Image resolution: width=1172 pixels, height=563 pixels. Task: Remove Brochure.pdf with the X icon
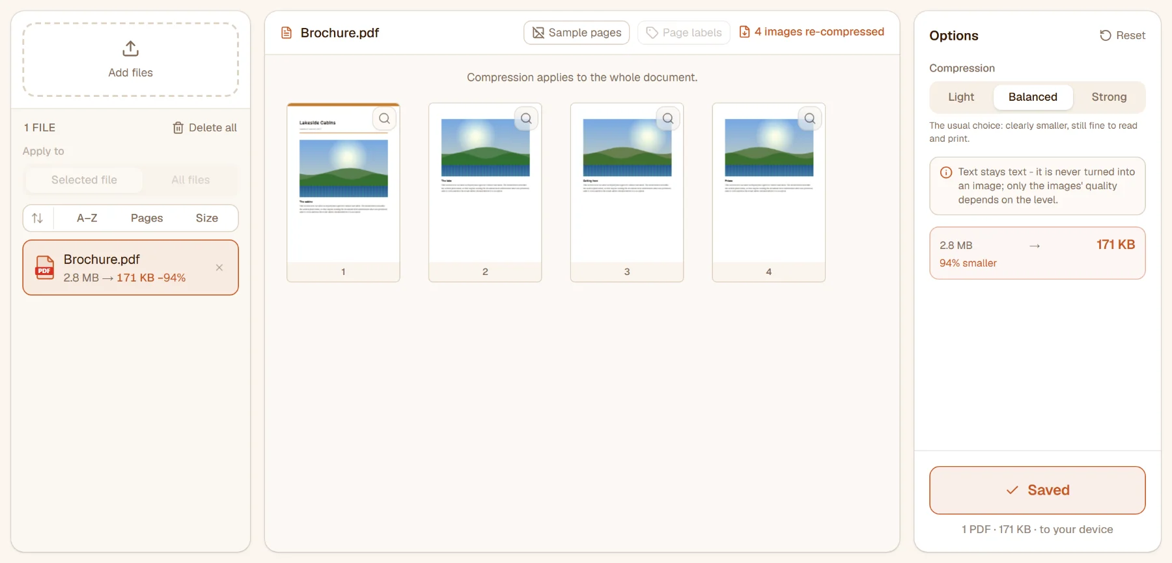point(219,268)
